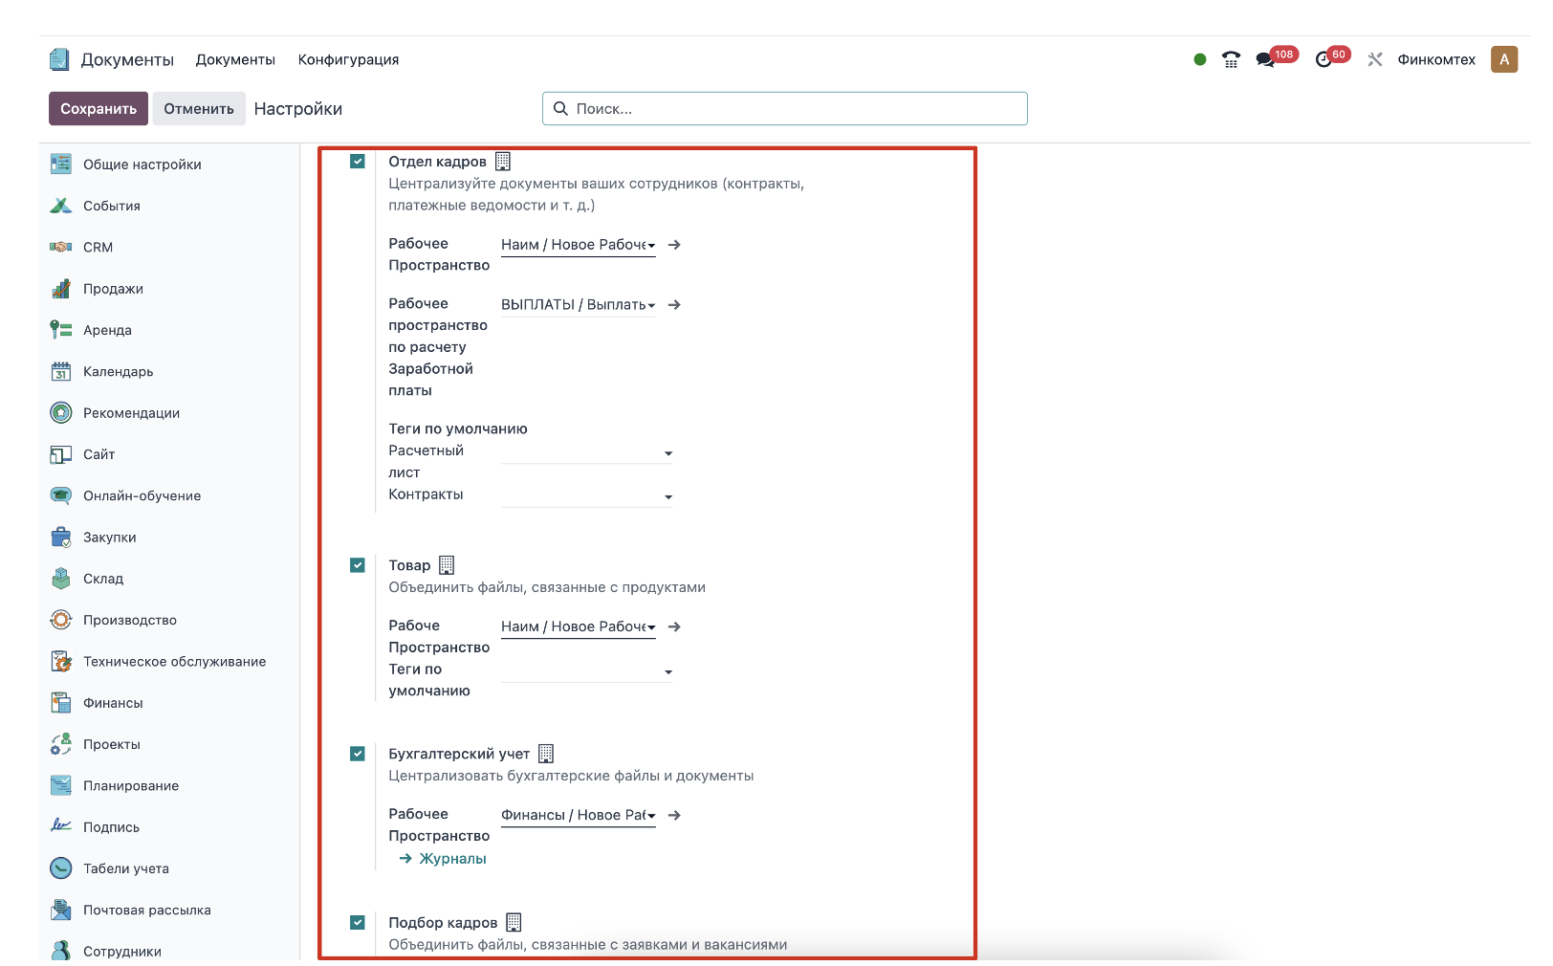Click the Documents app logo icon
The height and width of the screenshot is (966, 1553).
pos(59,59)
